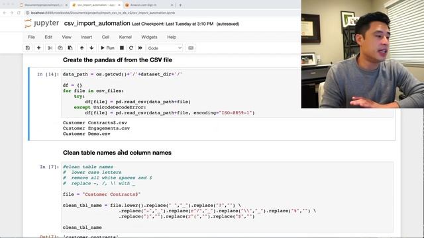This screenshot has height=238, width=424.
Task: Open the Insert menu
Action: [87, 37]
